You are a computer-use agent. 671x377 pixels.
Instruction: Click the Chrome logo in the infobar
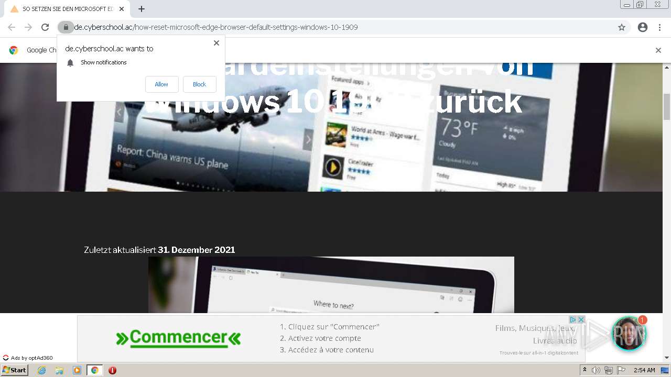pos(14,50)
